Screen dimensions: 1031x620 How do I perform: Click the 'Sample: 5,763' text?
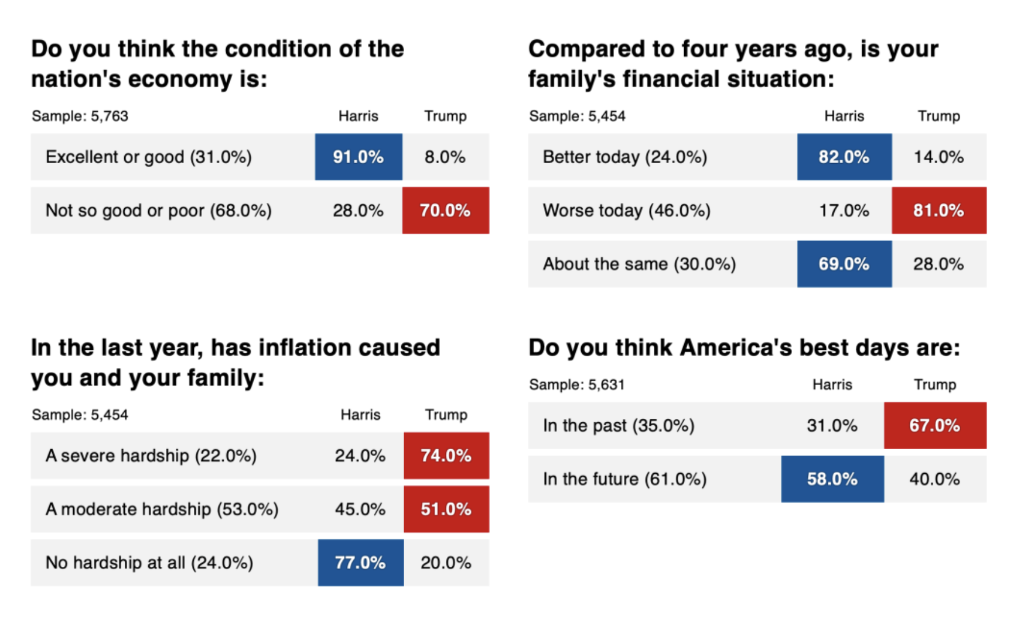point(80,116)
